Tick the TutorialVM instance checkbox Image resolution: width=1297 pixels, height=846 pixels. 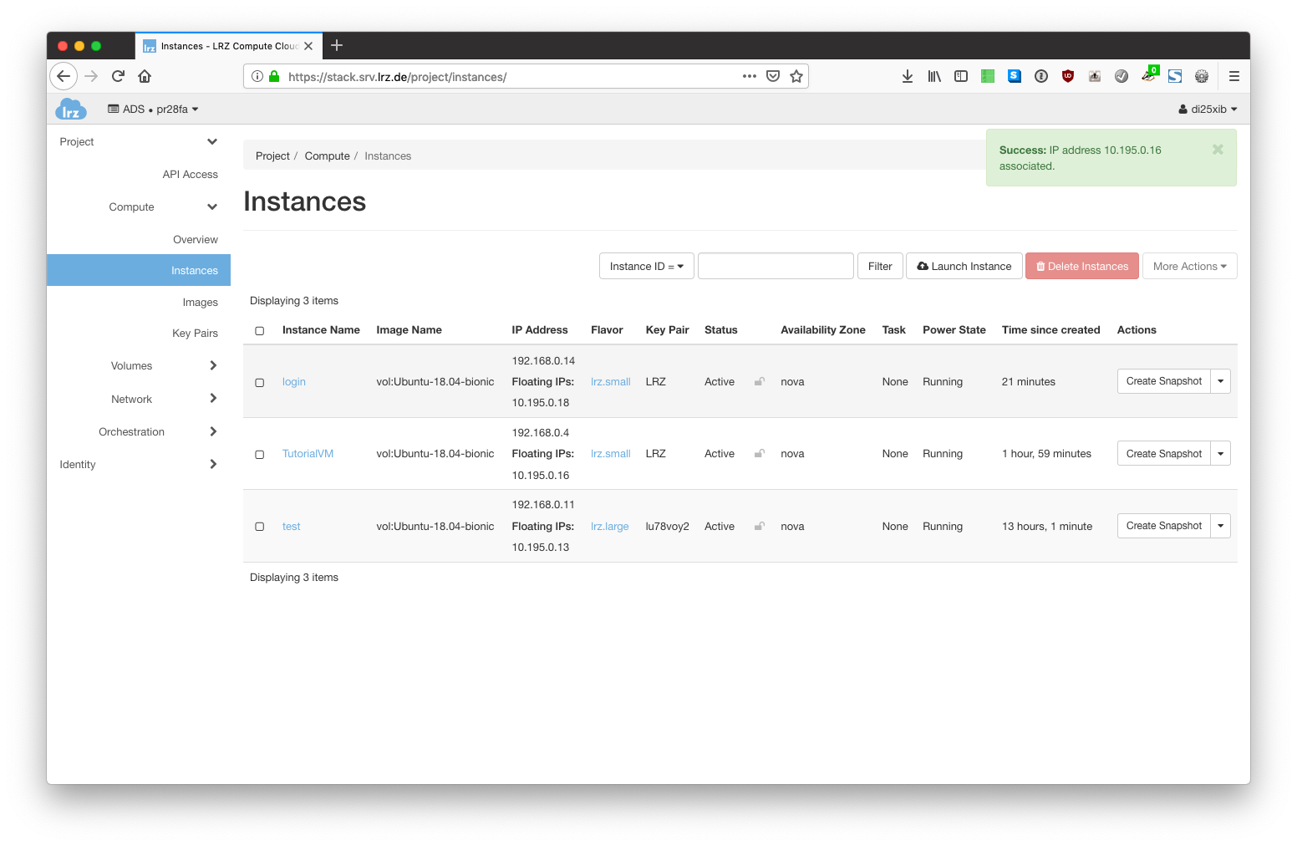260,455
